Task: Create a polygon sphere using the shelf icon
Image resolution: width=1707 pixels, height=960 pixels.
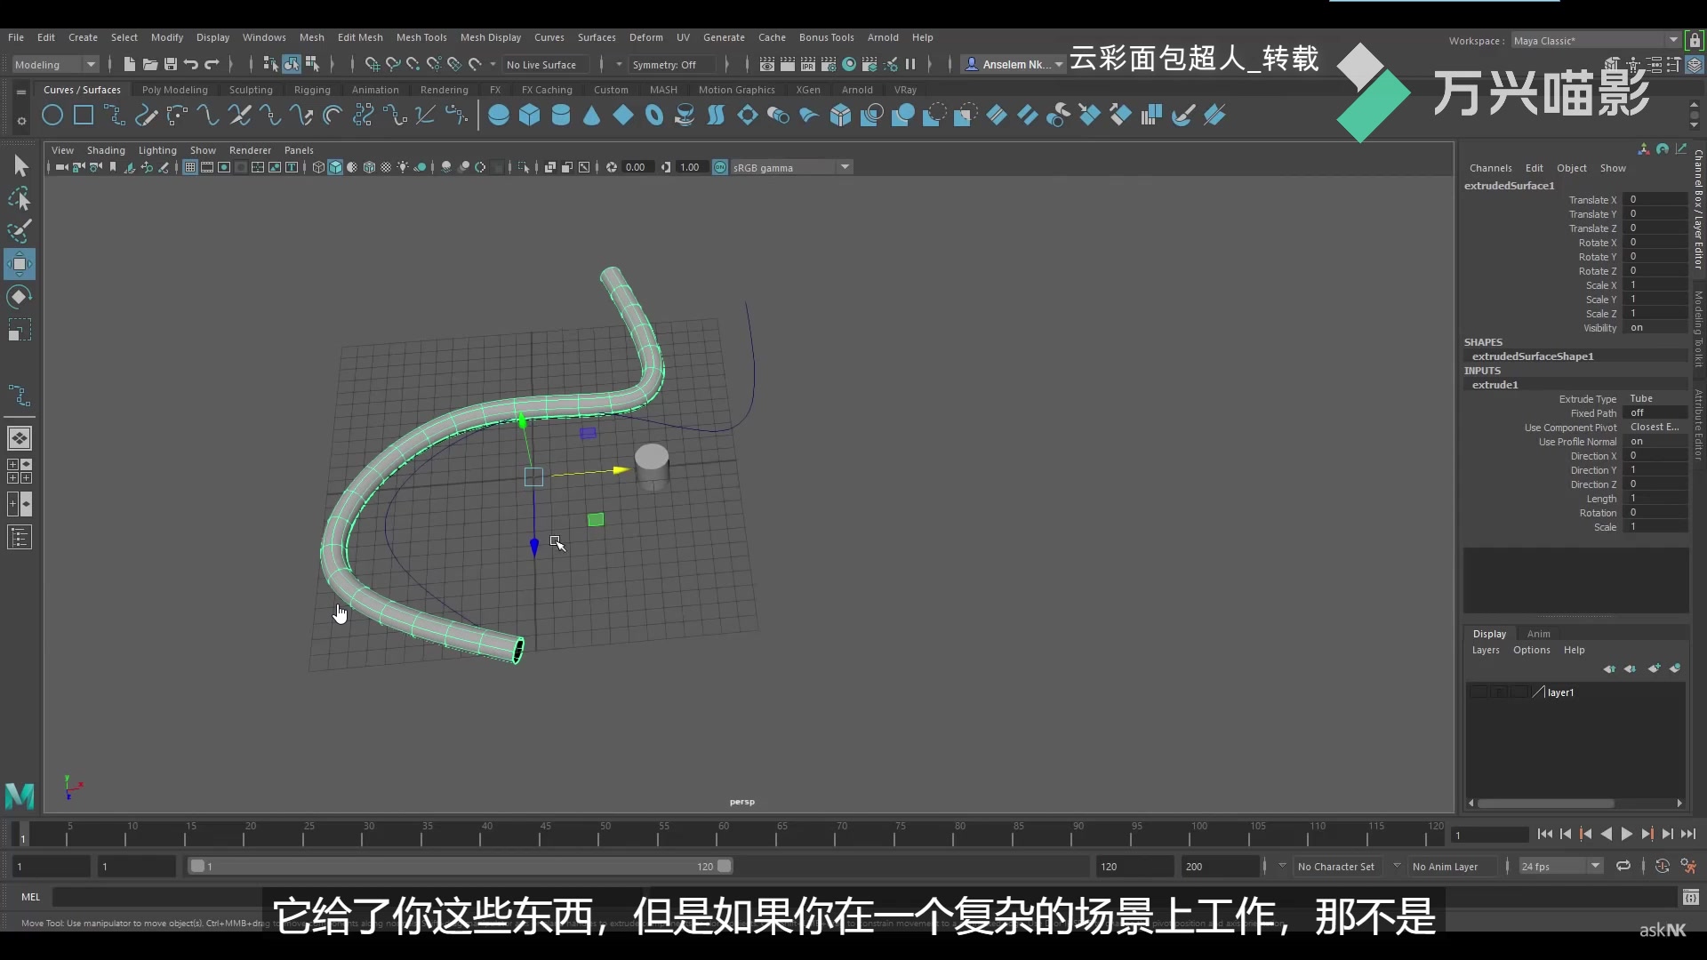Action: [x=499, y=115]
